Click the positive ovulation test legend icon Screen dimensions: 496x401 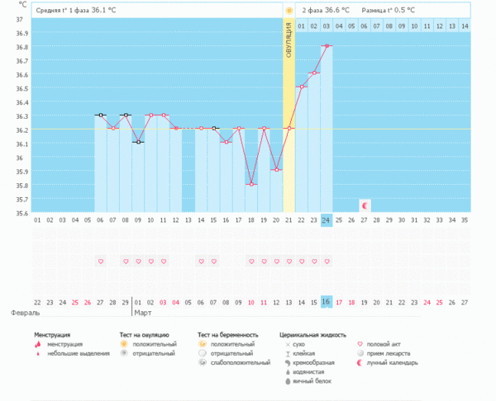(x=124, y=344)
